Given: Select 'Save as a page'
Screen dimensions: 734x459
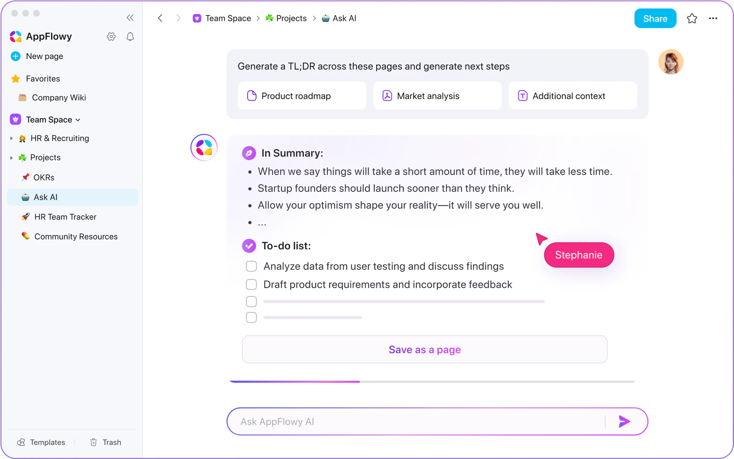Looking at the screenshot, I should click(424, 349).
